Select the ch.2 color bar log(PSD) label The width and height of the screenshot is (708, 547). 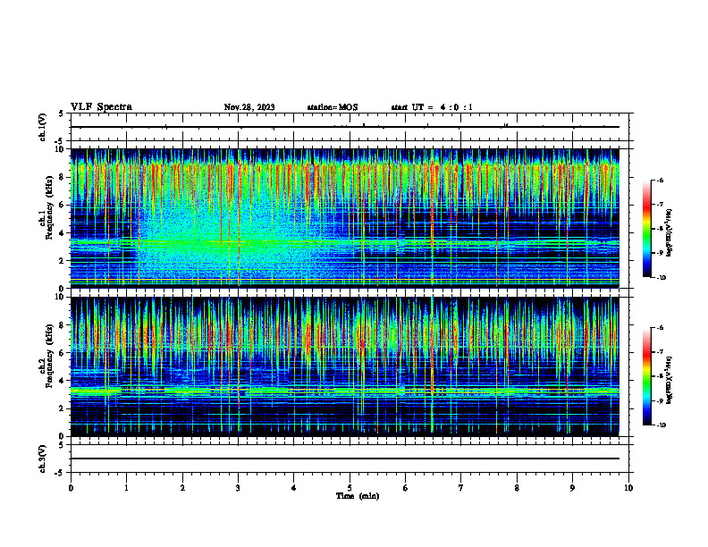point(670,380)
